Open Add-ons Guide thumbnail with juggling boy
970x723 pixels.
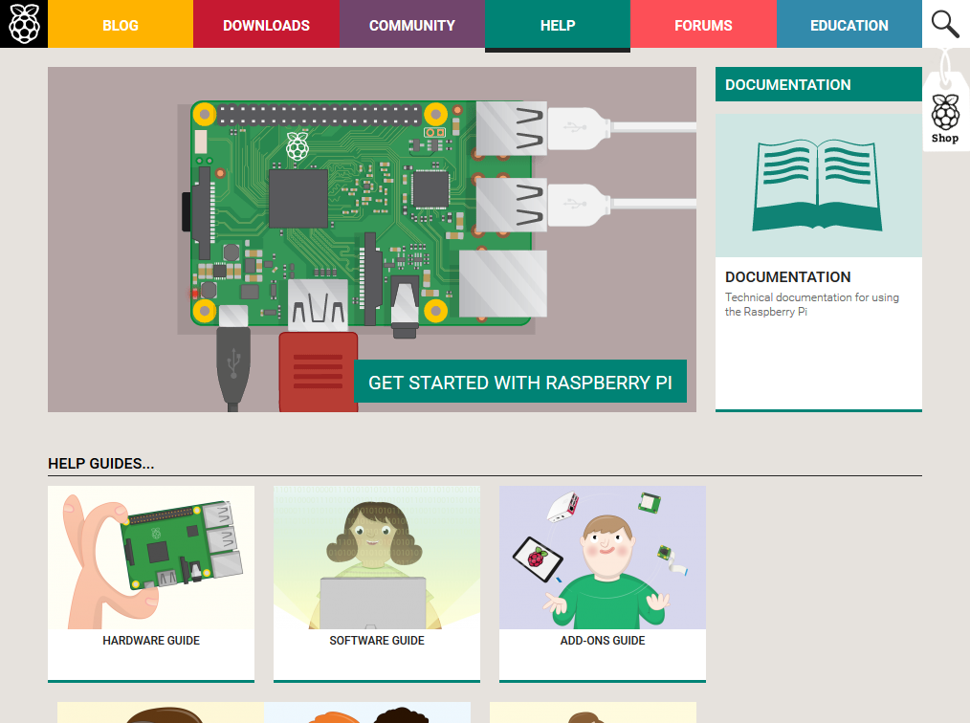(x=603, y=558)
